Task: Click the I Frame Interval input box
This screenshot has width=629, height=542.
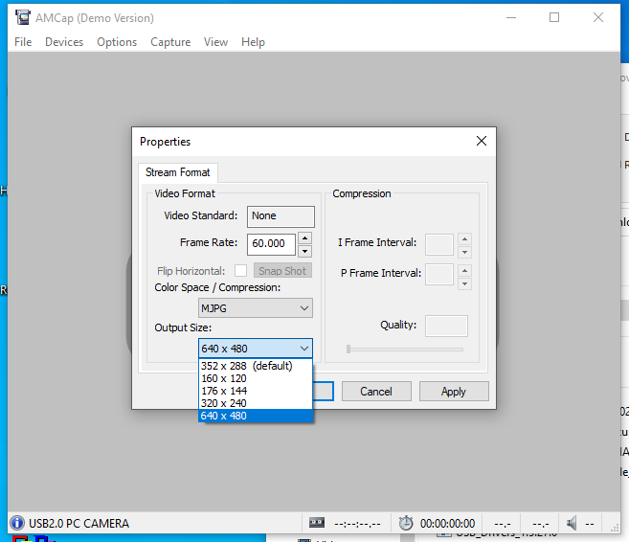Action: (439, 245)
